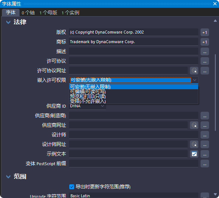Click the 商标 trademark text field
The image size is (219, 198).
coord(134,42)
